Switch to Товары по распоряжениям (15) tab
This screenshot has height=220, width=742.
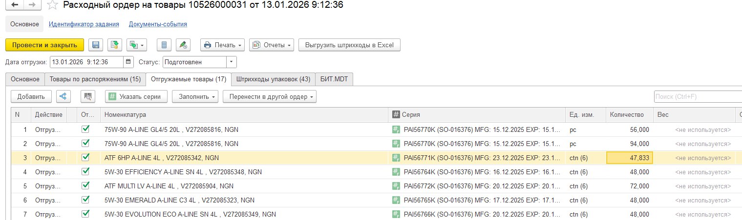click(95, 79)
